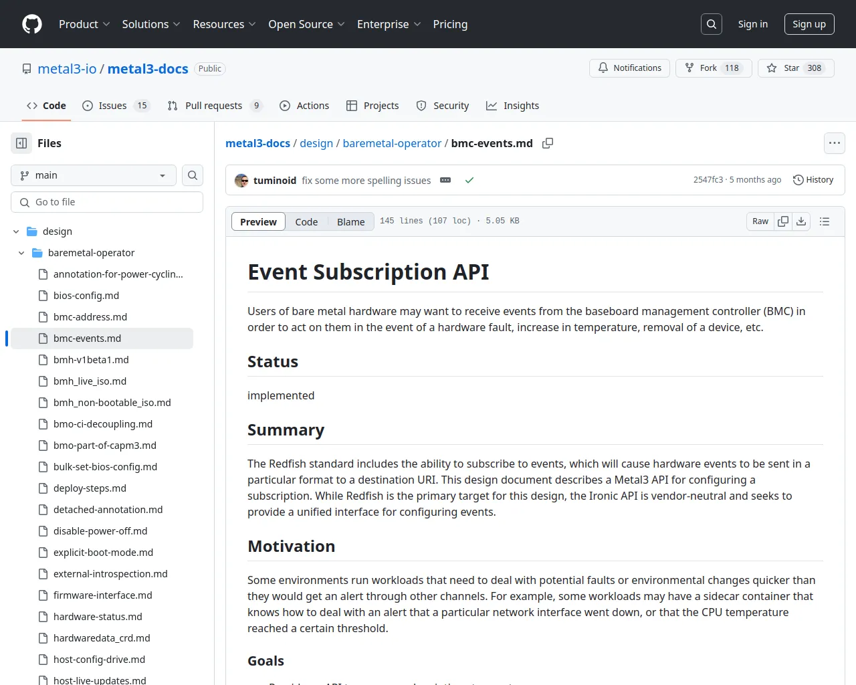The width and height of the screenshot is (856, 685).
Task: Copy the file path icon
Action: tap(548, 143)
